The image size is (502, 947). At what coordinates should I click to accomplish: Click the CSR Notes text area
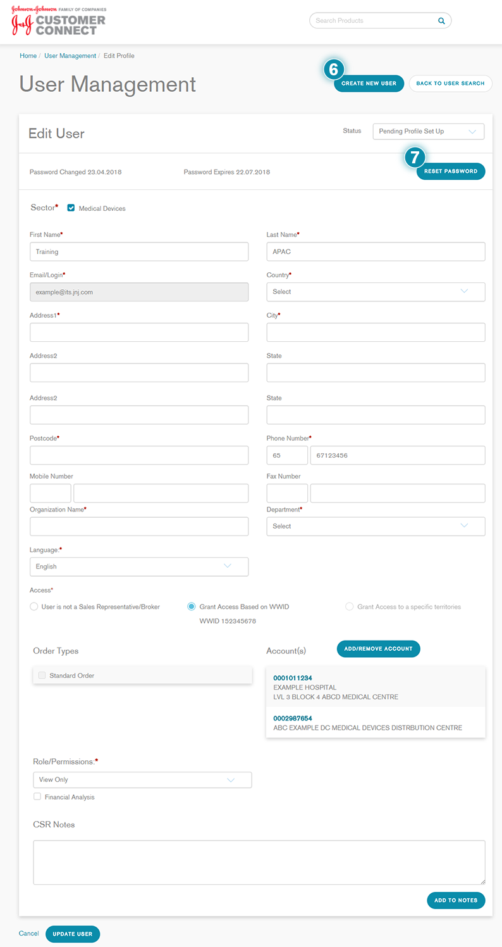coord(259,862)
